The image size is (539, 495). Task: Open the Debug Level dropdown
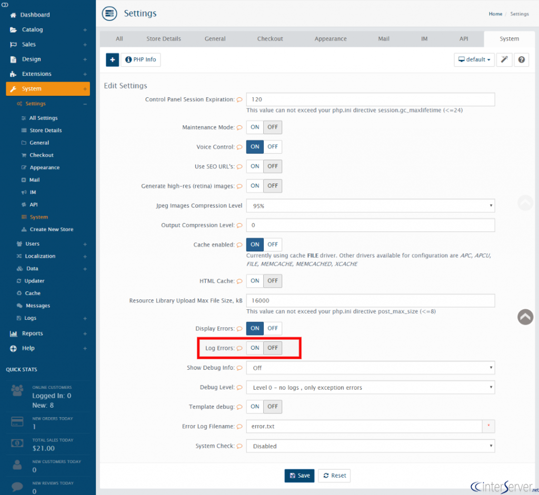370,388
